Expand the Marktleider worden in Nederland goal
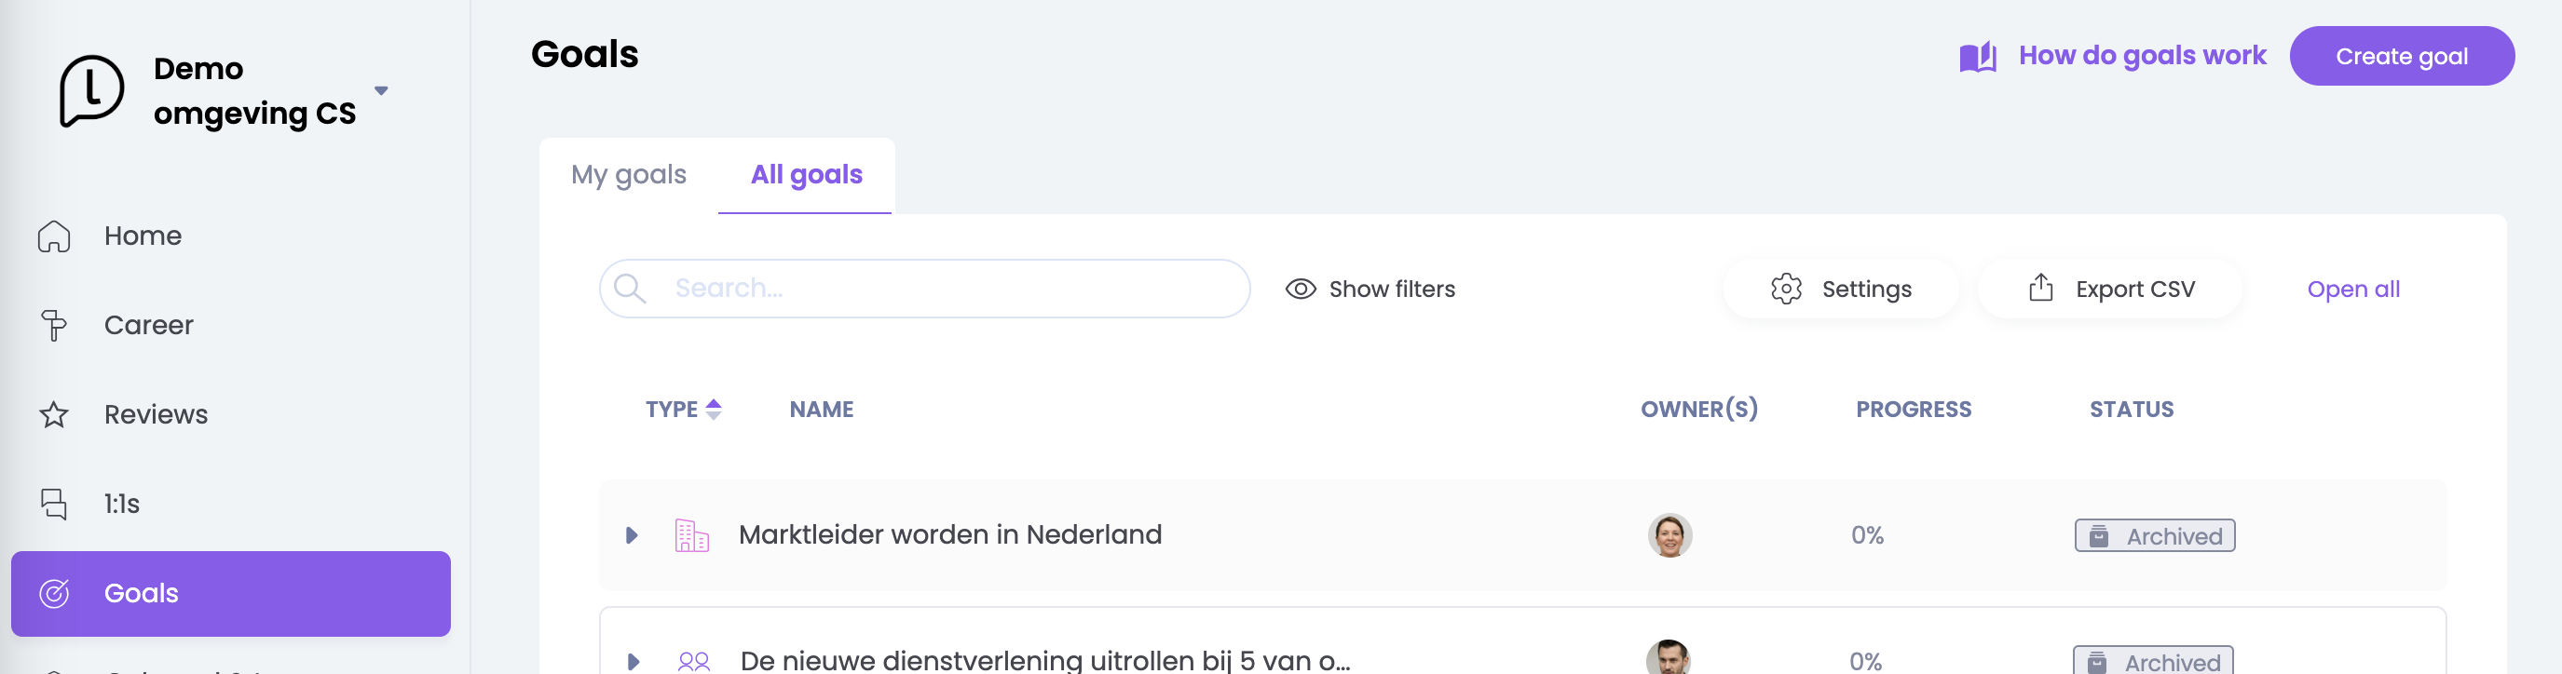Image resolution: width=2562 pixels, height=674 pixels. click(632, 536)
